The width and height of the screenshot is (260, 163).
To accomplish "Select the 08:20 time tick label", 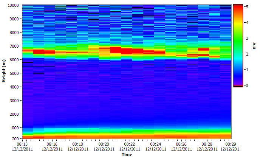I will pos(104,144).
